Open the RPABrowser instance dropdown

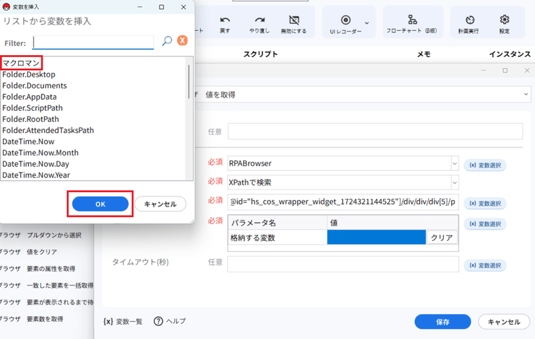tap(454, 163)
